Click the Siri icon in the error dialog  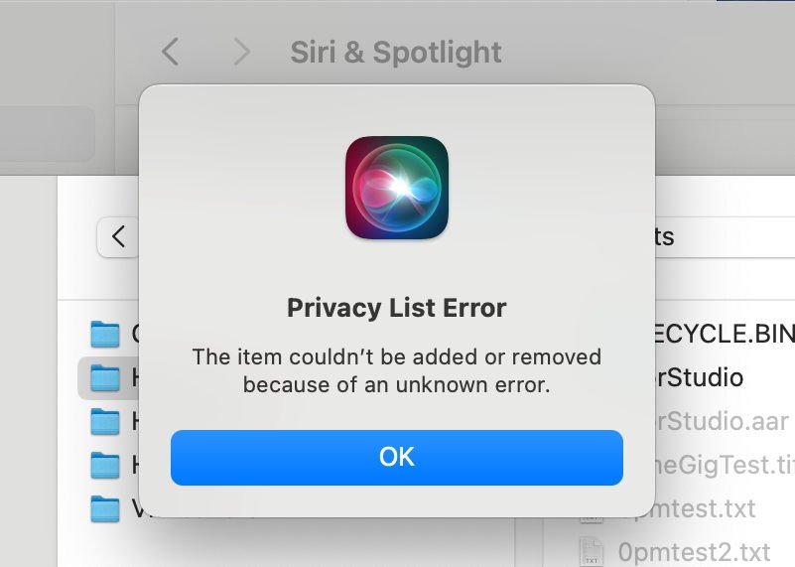click(397, 188)
